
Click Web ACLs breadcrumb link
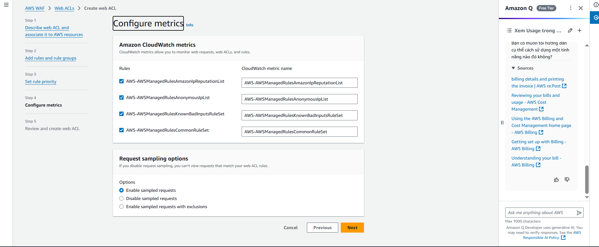click(64, 8)
